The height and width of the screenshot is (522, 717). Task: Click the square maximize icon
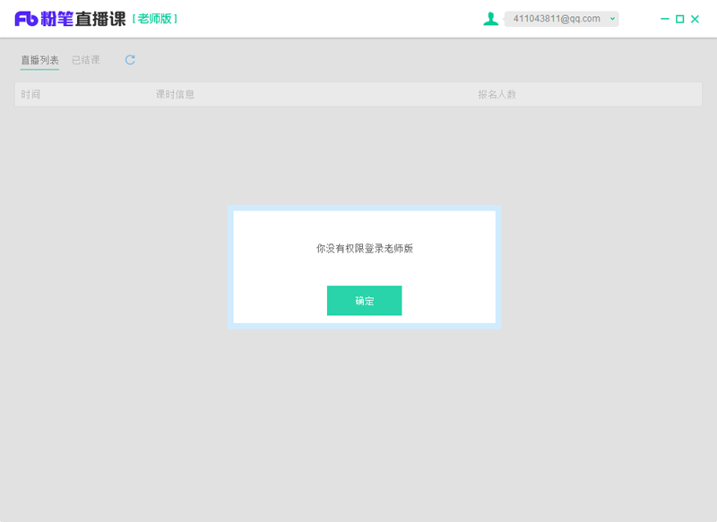[679, 18]
